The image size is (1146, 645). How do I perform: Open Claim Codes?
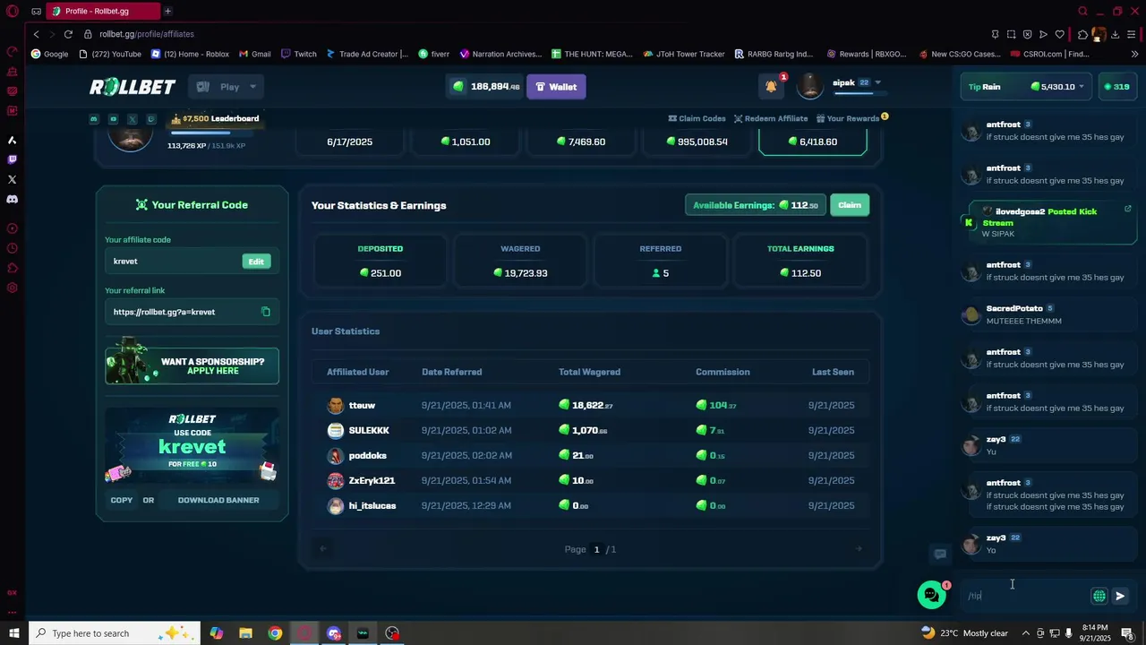697,118
